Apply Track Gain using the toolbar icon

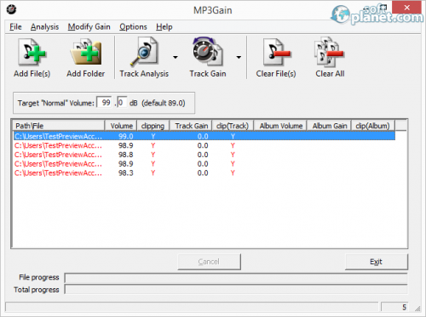point(208,52)
